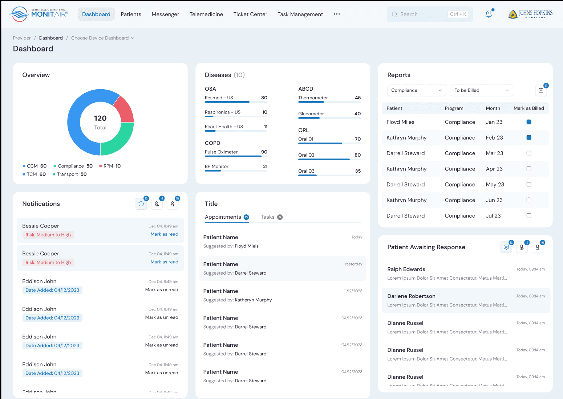Click the Johns Hopkins Medicine logo
This screenshot has height=399, width=563.
tap(530, 14)
